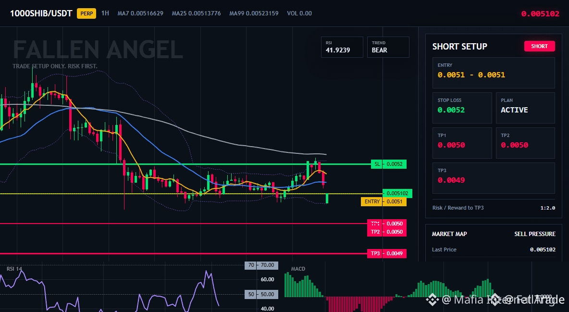Click the ENTRY 0.0051 - 0.0051 card

point(494,73)
